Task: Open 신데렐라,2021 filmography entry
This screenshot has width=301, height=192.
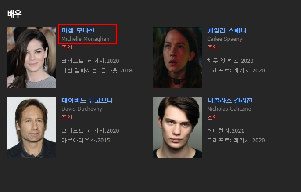Action: (226, 130)
